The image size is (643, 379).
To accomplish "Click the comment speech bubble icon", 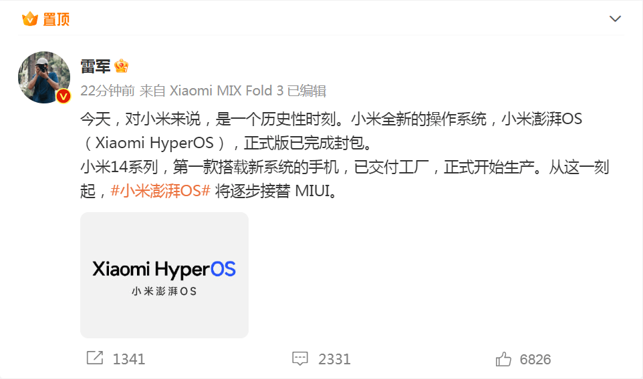I will click(299, 358).
